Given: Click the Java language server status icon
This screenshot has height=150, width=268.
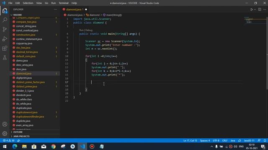Looking at the screenshot, I should pos(240,141).
